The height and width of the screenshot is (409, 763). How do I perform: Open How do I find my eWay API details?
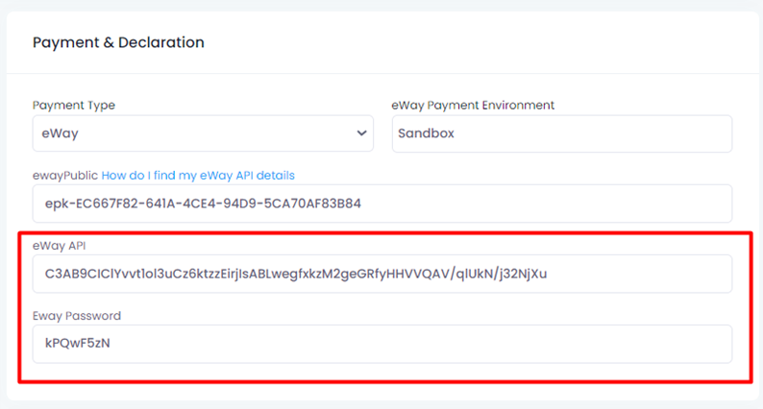[x=198, y=175]
